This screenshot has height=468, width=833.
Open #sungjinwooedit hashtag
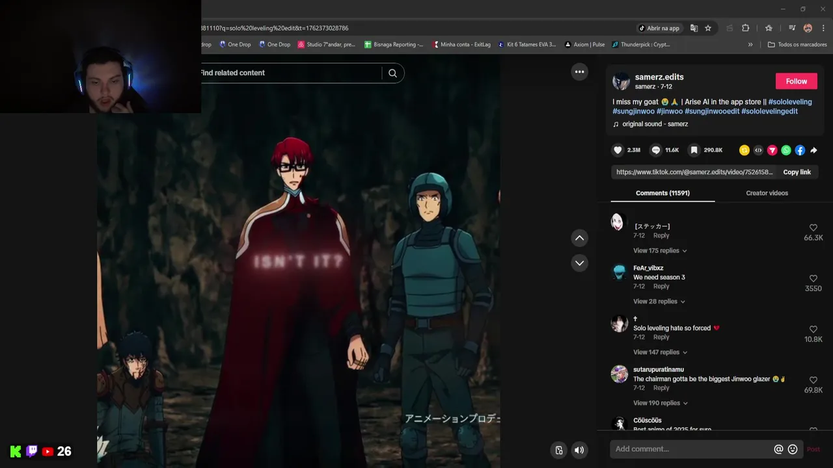712,111
